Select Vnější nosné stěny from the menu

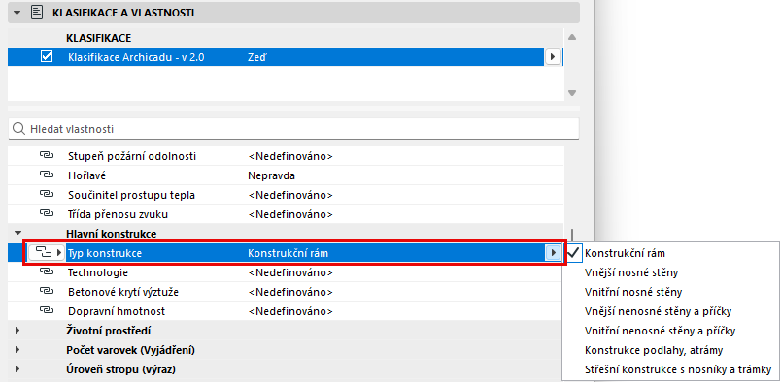coord(631,272)
